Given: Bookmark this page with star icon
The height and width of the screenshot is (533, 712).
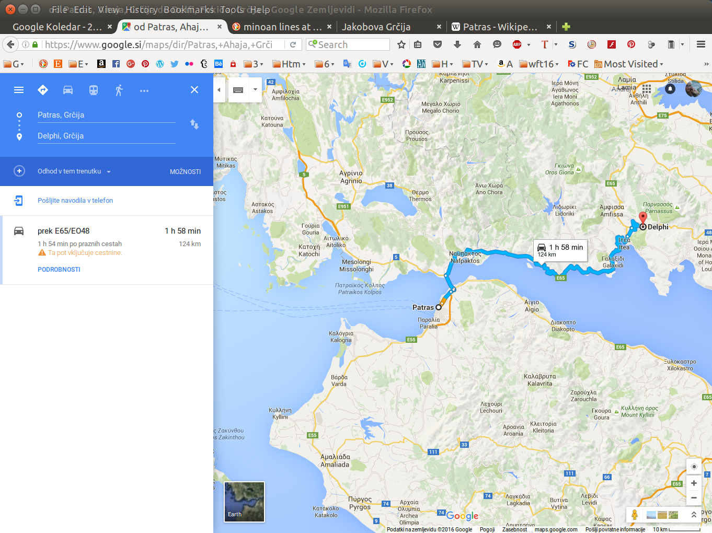Looking at the screenshot, I should click(401, 44).
